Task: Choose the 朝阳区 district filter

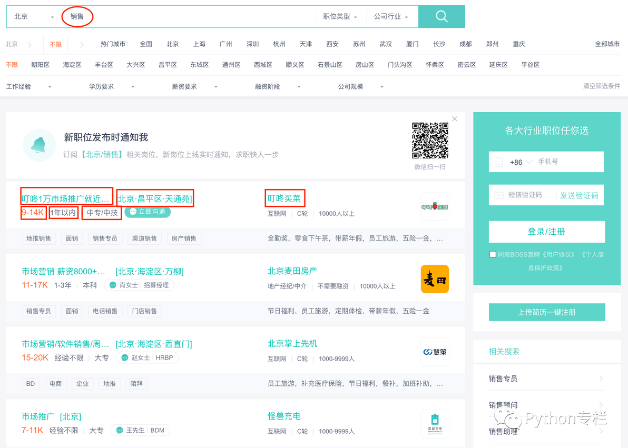Action: pyautogui.click(x=40, y=65)
